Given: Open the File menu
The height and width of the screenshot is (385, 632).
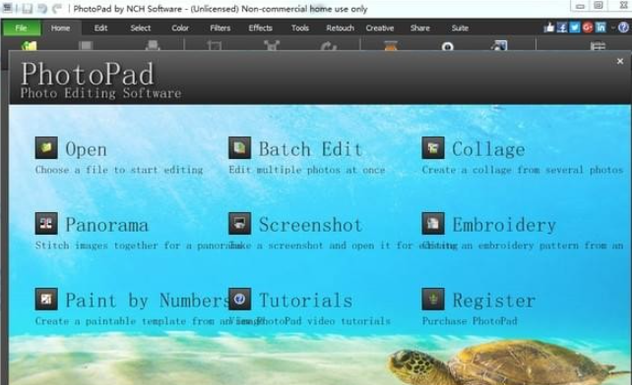Looking at the screenshot, I should [x=22, y=27].
